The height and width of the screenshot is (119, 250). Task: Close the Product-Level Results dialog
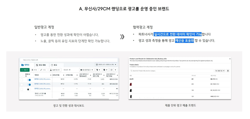click(x=230, y=59)
